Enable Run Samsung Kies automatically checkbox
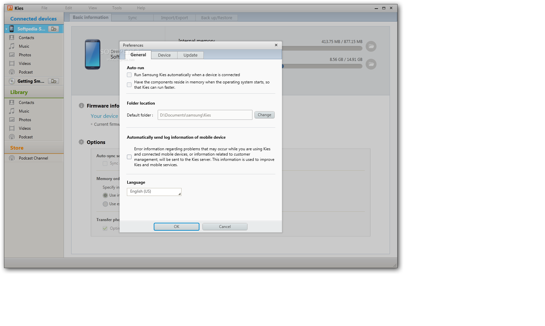Screen dimensions: 545x326 (x=129, y=75)
